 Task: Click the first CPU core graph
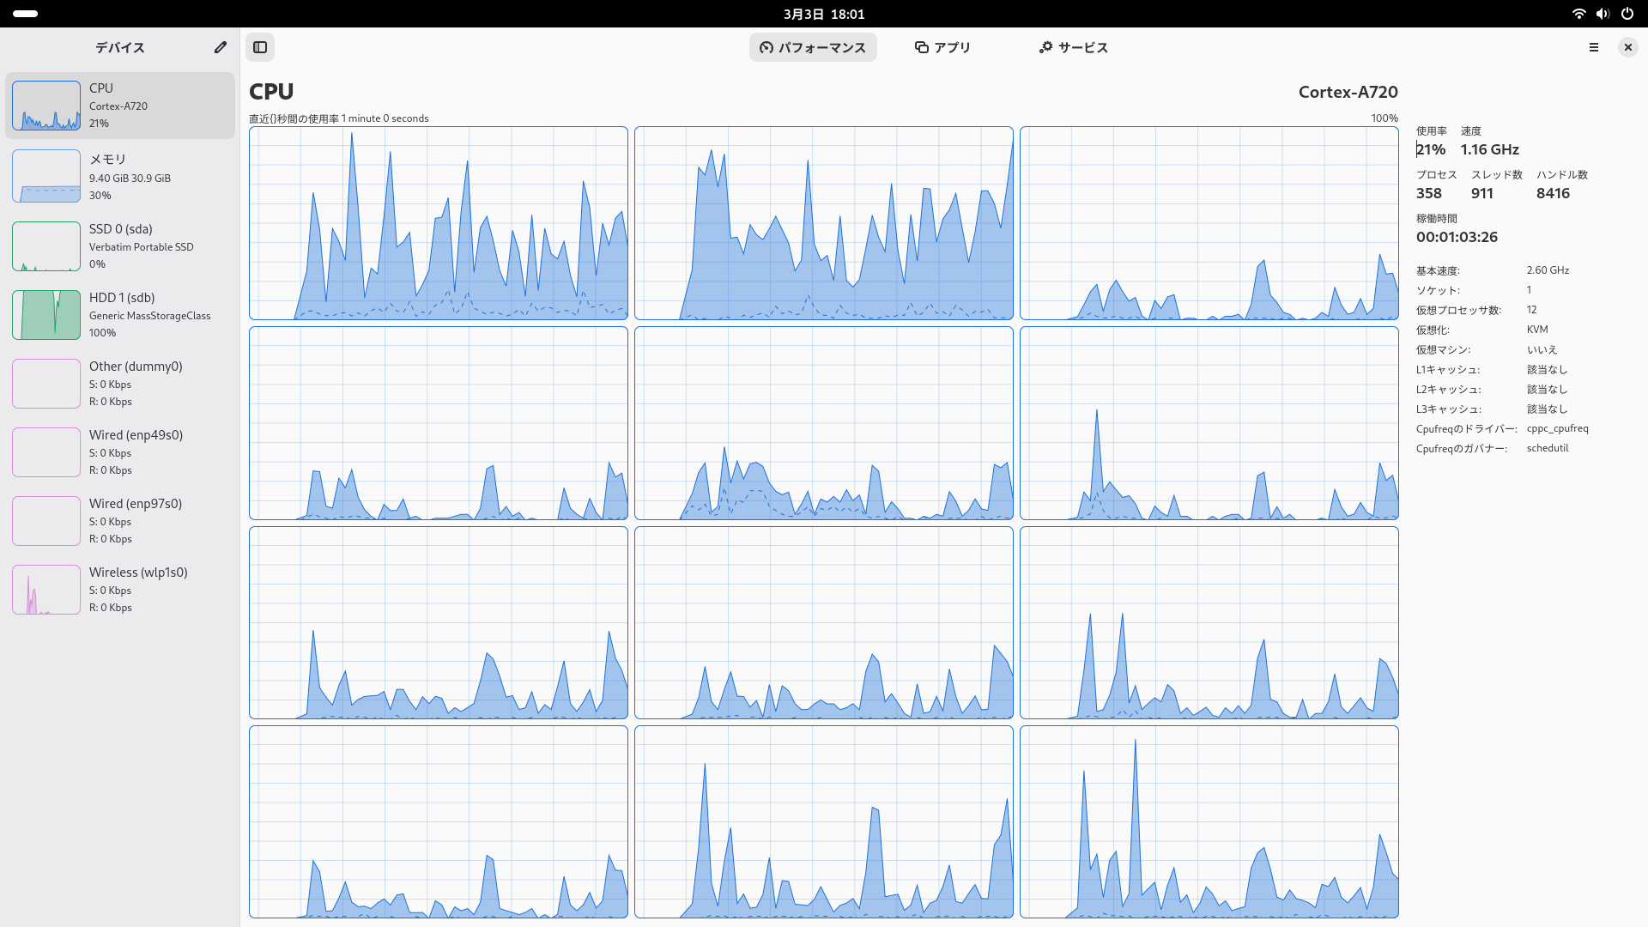click(438, 223)
